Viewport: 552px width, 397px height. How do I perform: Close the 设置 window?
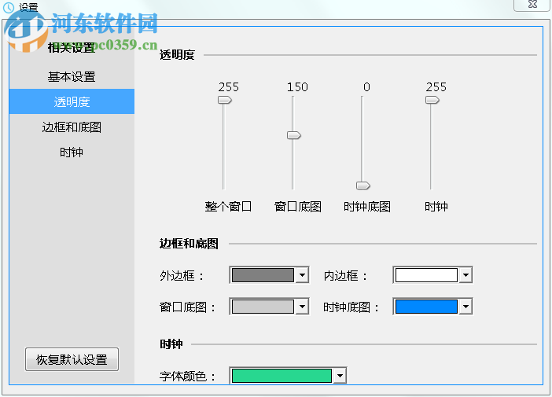coord(532,5)
